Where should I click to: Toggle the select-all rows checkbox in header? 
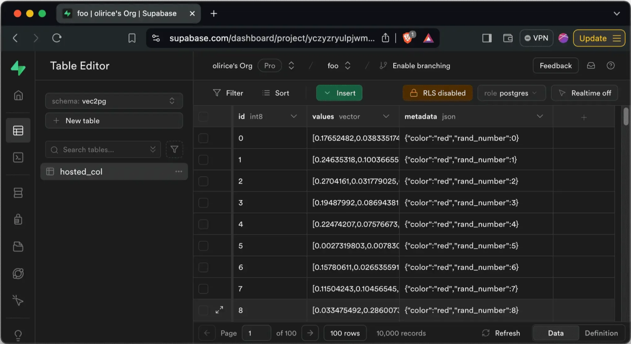(x=203, y=117)
